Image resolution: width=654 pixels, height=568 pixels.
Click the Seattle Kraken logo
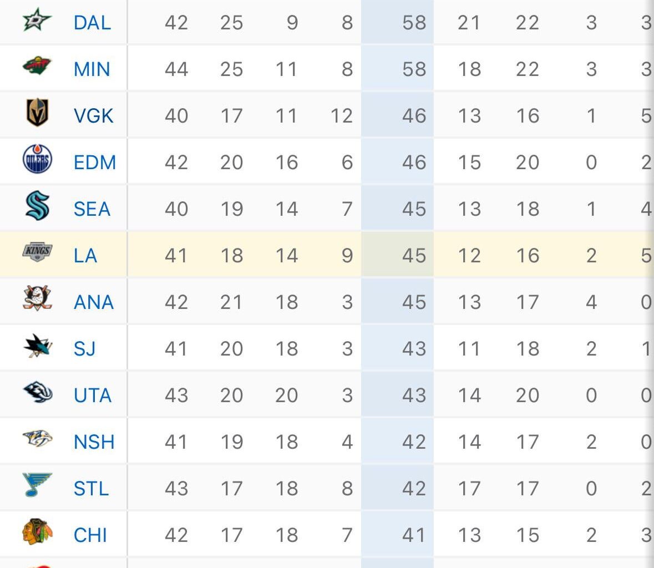pos(36,209)
